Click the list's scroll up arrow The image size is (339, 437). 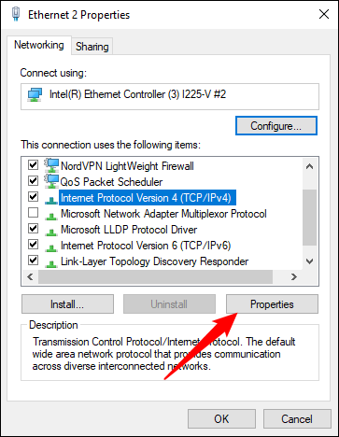click(x=309, y=166)
